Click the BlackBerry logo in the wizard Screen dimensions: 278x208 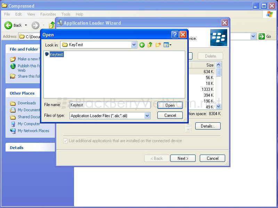[x=219, y=38]
